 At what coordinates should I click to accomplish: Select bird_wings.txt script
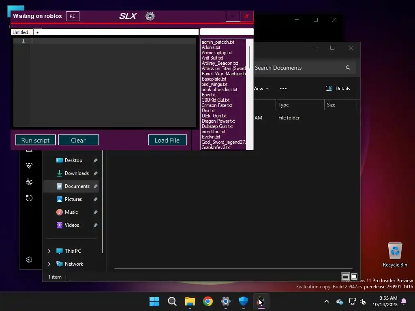point(214,84)
